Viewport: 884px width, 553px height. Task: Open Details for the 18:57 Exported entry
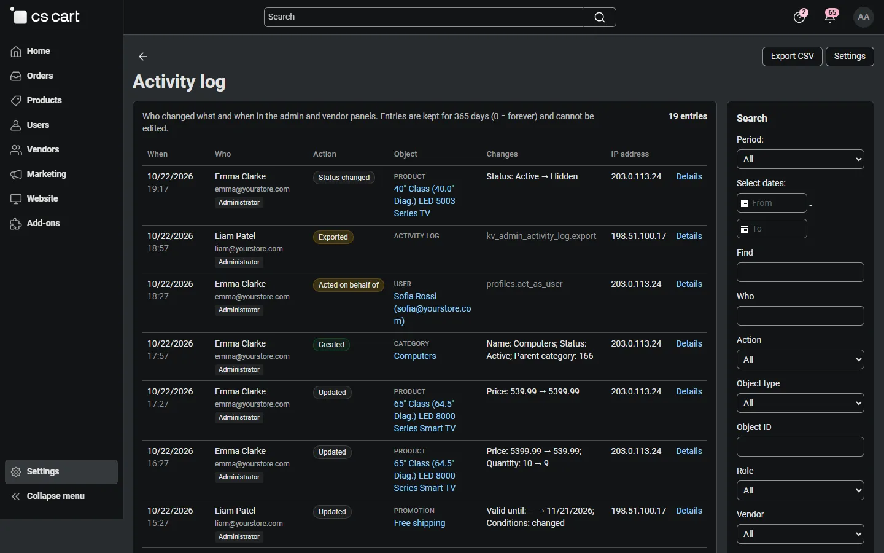coord(689,236)
